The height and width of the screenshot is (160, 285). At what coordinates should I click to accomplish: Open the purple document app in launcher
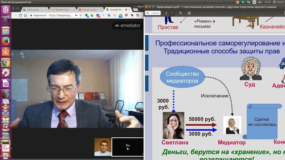click(x=5, y=84)
